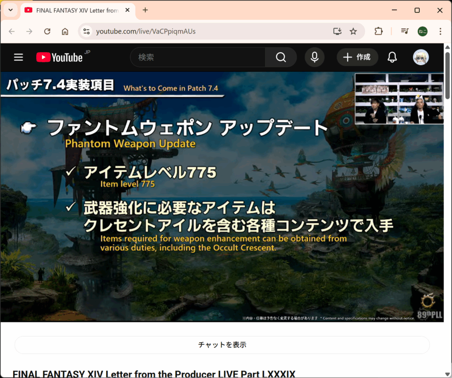Open the browser extensions puzzle icon
Screen dimensions: 452x378
tap(378, 31)
